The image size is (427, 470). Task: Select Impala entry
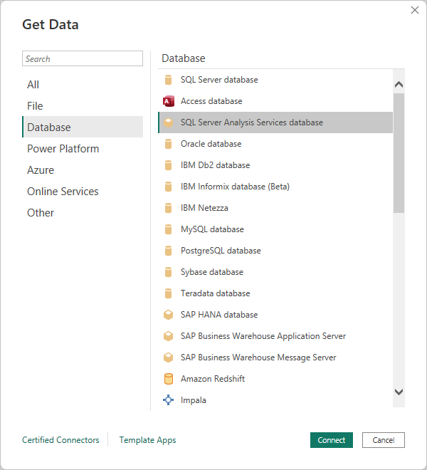point(275,400)
